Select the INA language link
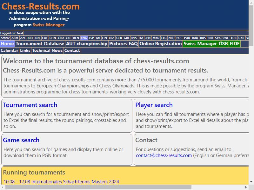The image size is (254, 190). tap(134, 38)
